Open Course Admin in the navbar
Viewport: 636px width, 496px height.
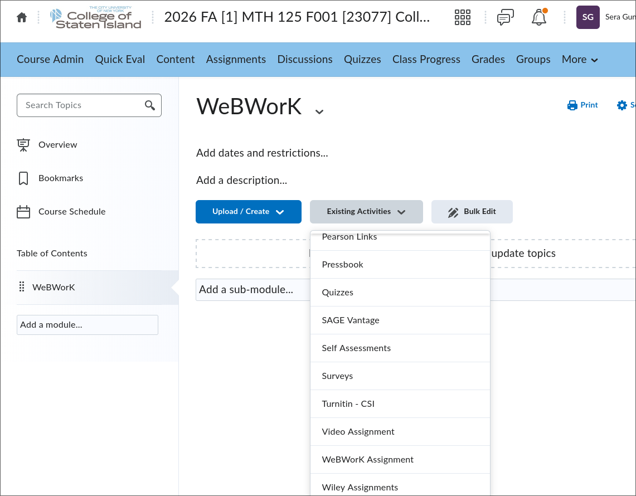coord(50,60)
